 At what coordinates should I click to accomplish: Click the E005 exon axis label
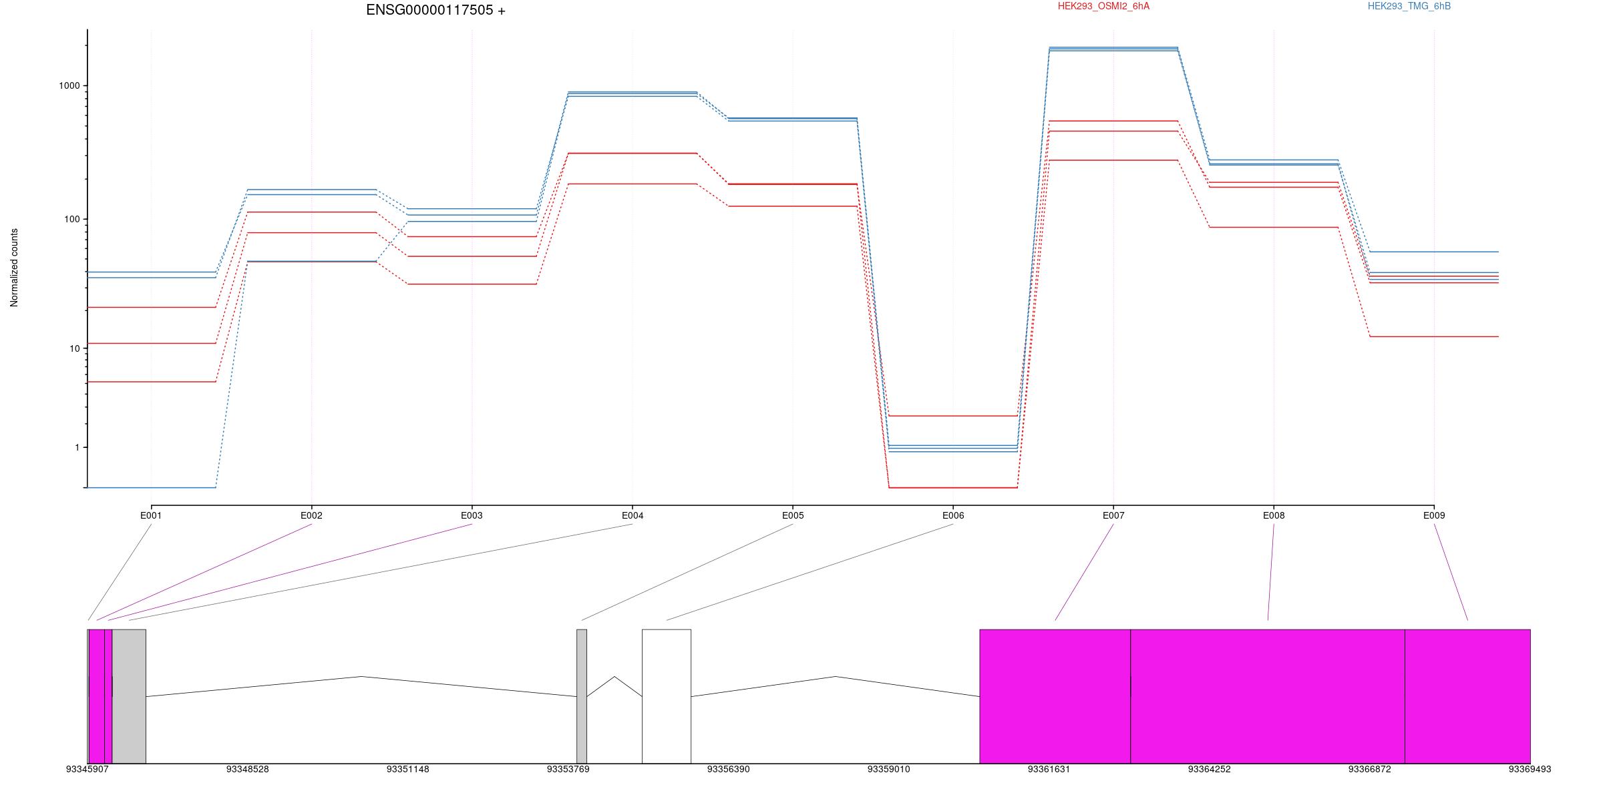click(793, 515)
